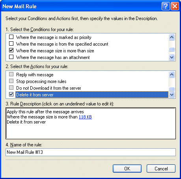Click the Cancel button
This screenshot has height=179, width=181.
tap(161, 169)
